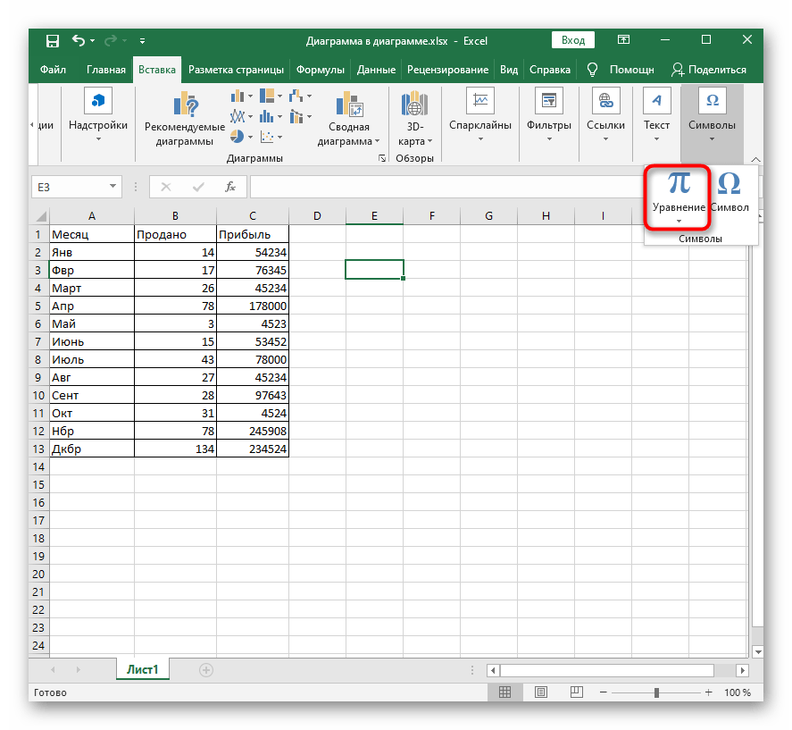Add a new sheet with plus icon
This screenshot has height=730, width=792.
pyautogui.click(x=206, y=669)
